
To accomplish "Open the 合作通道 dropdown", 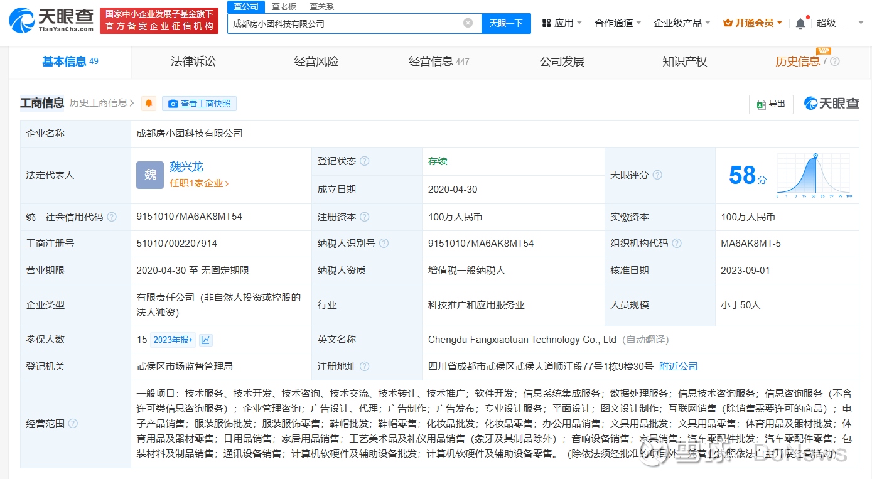I will tap(618, 23).
